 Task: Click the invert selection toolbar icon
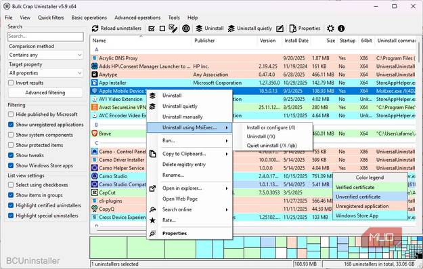click(173, 28)
